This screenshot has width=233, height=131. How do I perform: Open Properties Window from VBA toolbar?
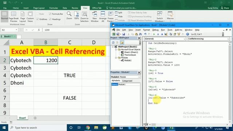tap(175, 34)
